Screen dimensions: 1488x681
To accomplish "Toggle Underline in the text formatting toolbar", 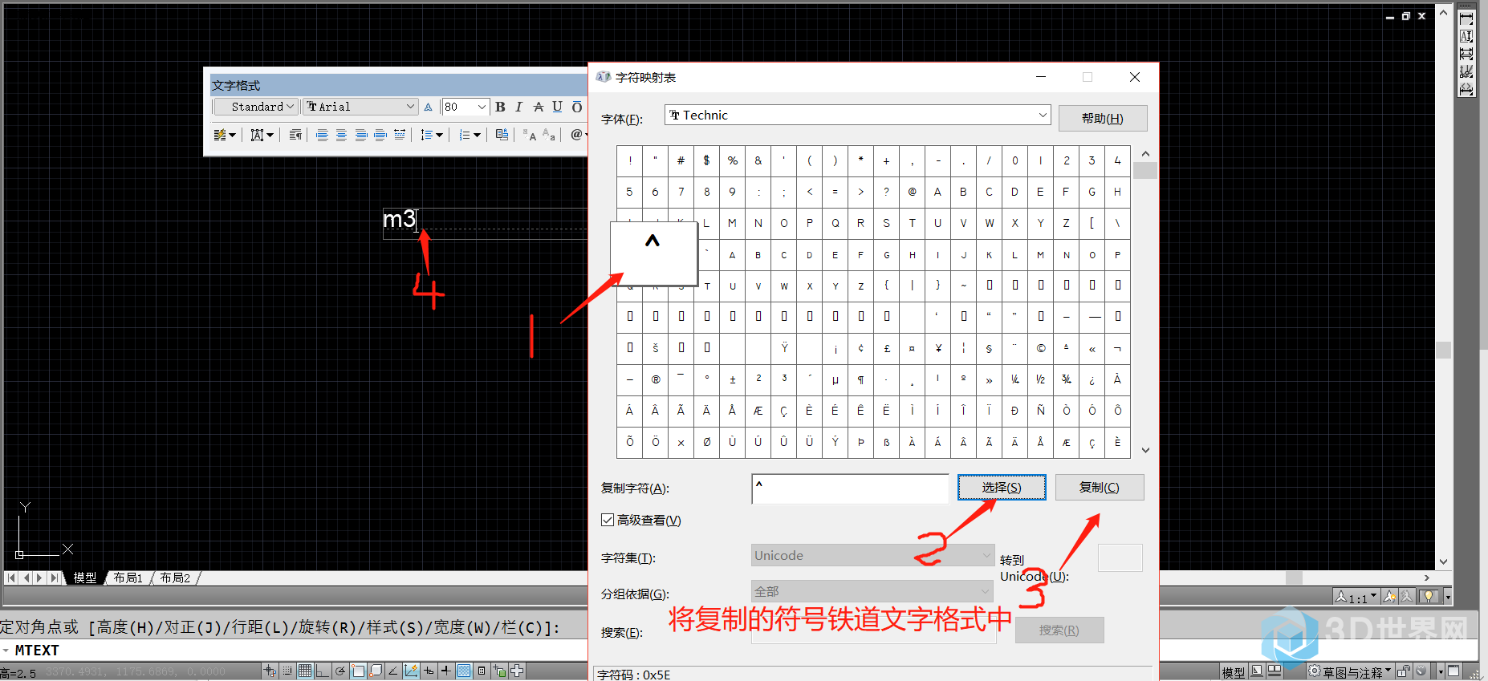I will [x=557, y=107].
